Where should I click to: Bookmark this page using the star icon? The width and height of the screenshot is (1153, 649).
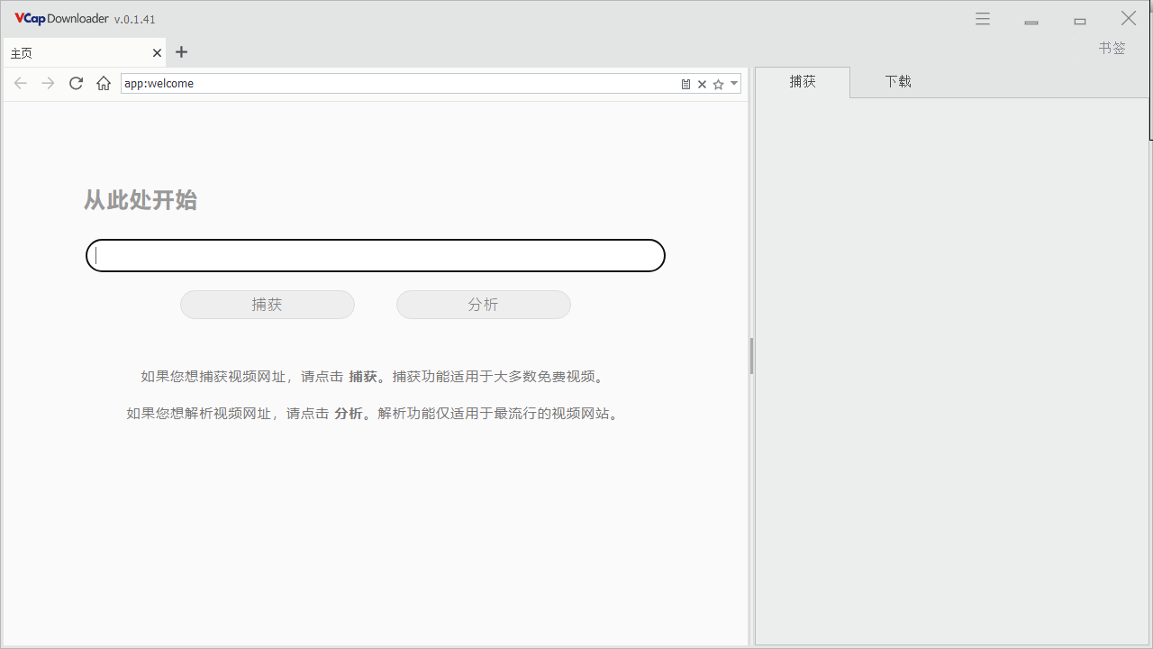click(718, 83)
